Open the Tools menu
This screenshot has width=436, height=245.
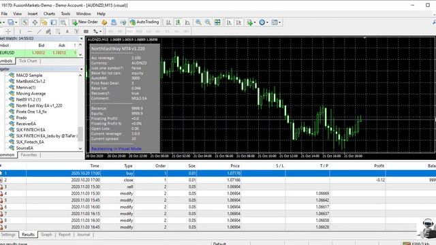coord(65,14)
